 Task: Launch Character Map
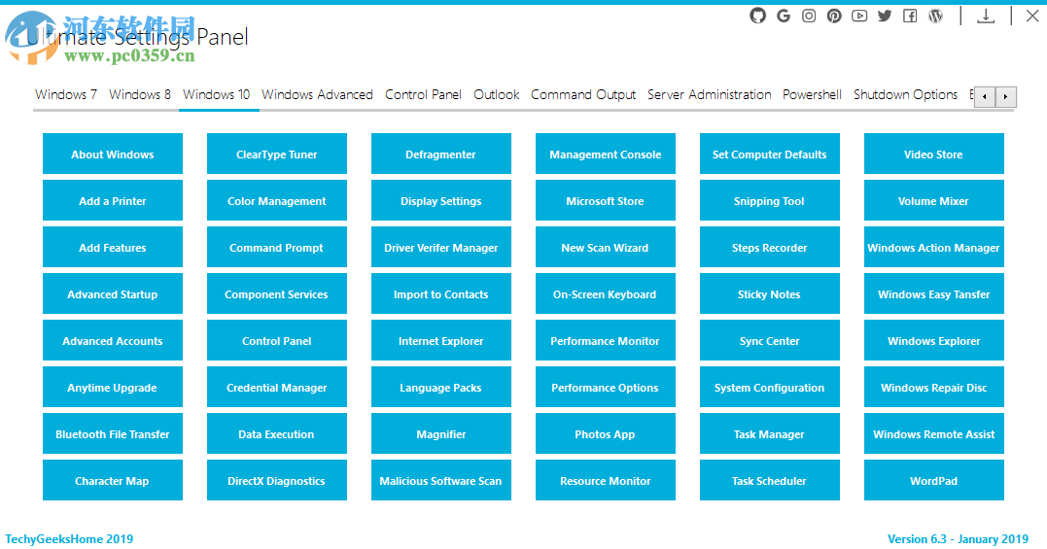coord(112,480)
